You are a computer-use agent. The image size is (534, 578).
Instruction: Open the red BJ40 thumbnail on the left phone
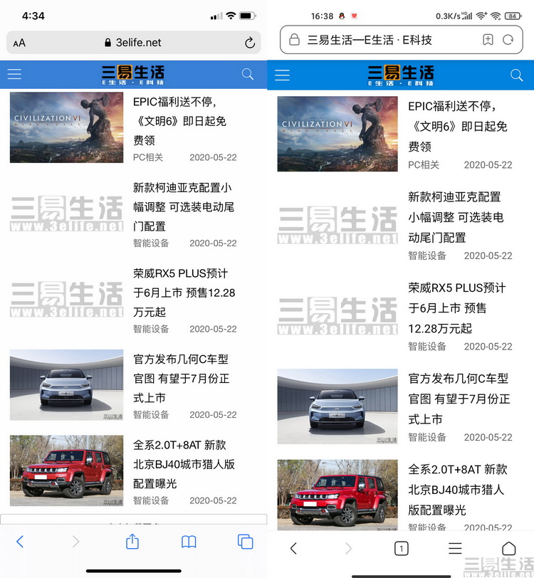point(67,471)
